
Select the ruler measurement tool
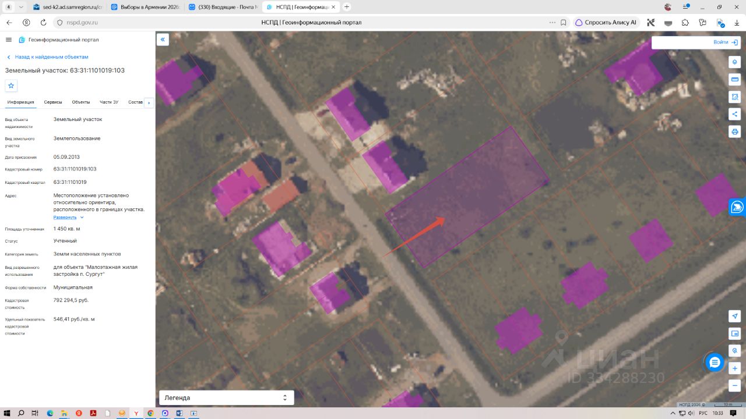click(734, 79)
